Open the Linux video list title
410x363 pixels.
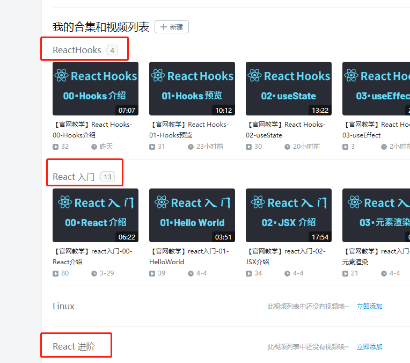click(x=63, y=306)
